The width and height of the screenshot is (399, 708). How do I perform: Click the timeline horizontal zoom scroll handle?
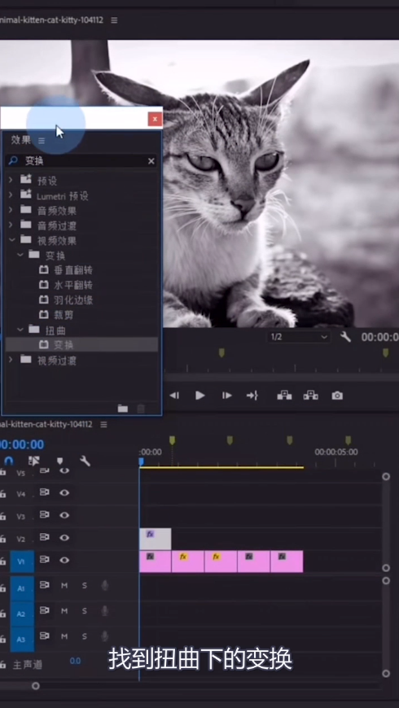coord(35,686)
